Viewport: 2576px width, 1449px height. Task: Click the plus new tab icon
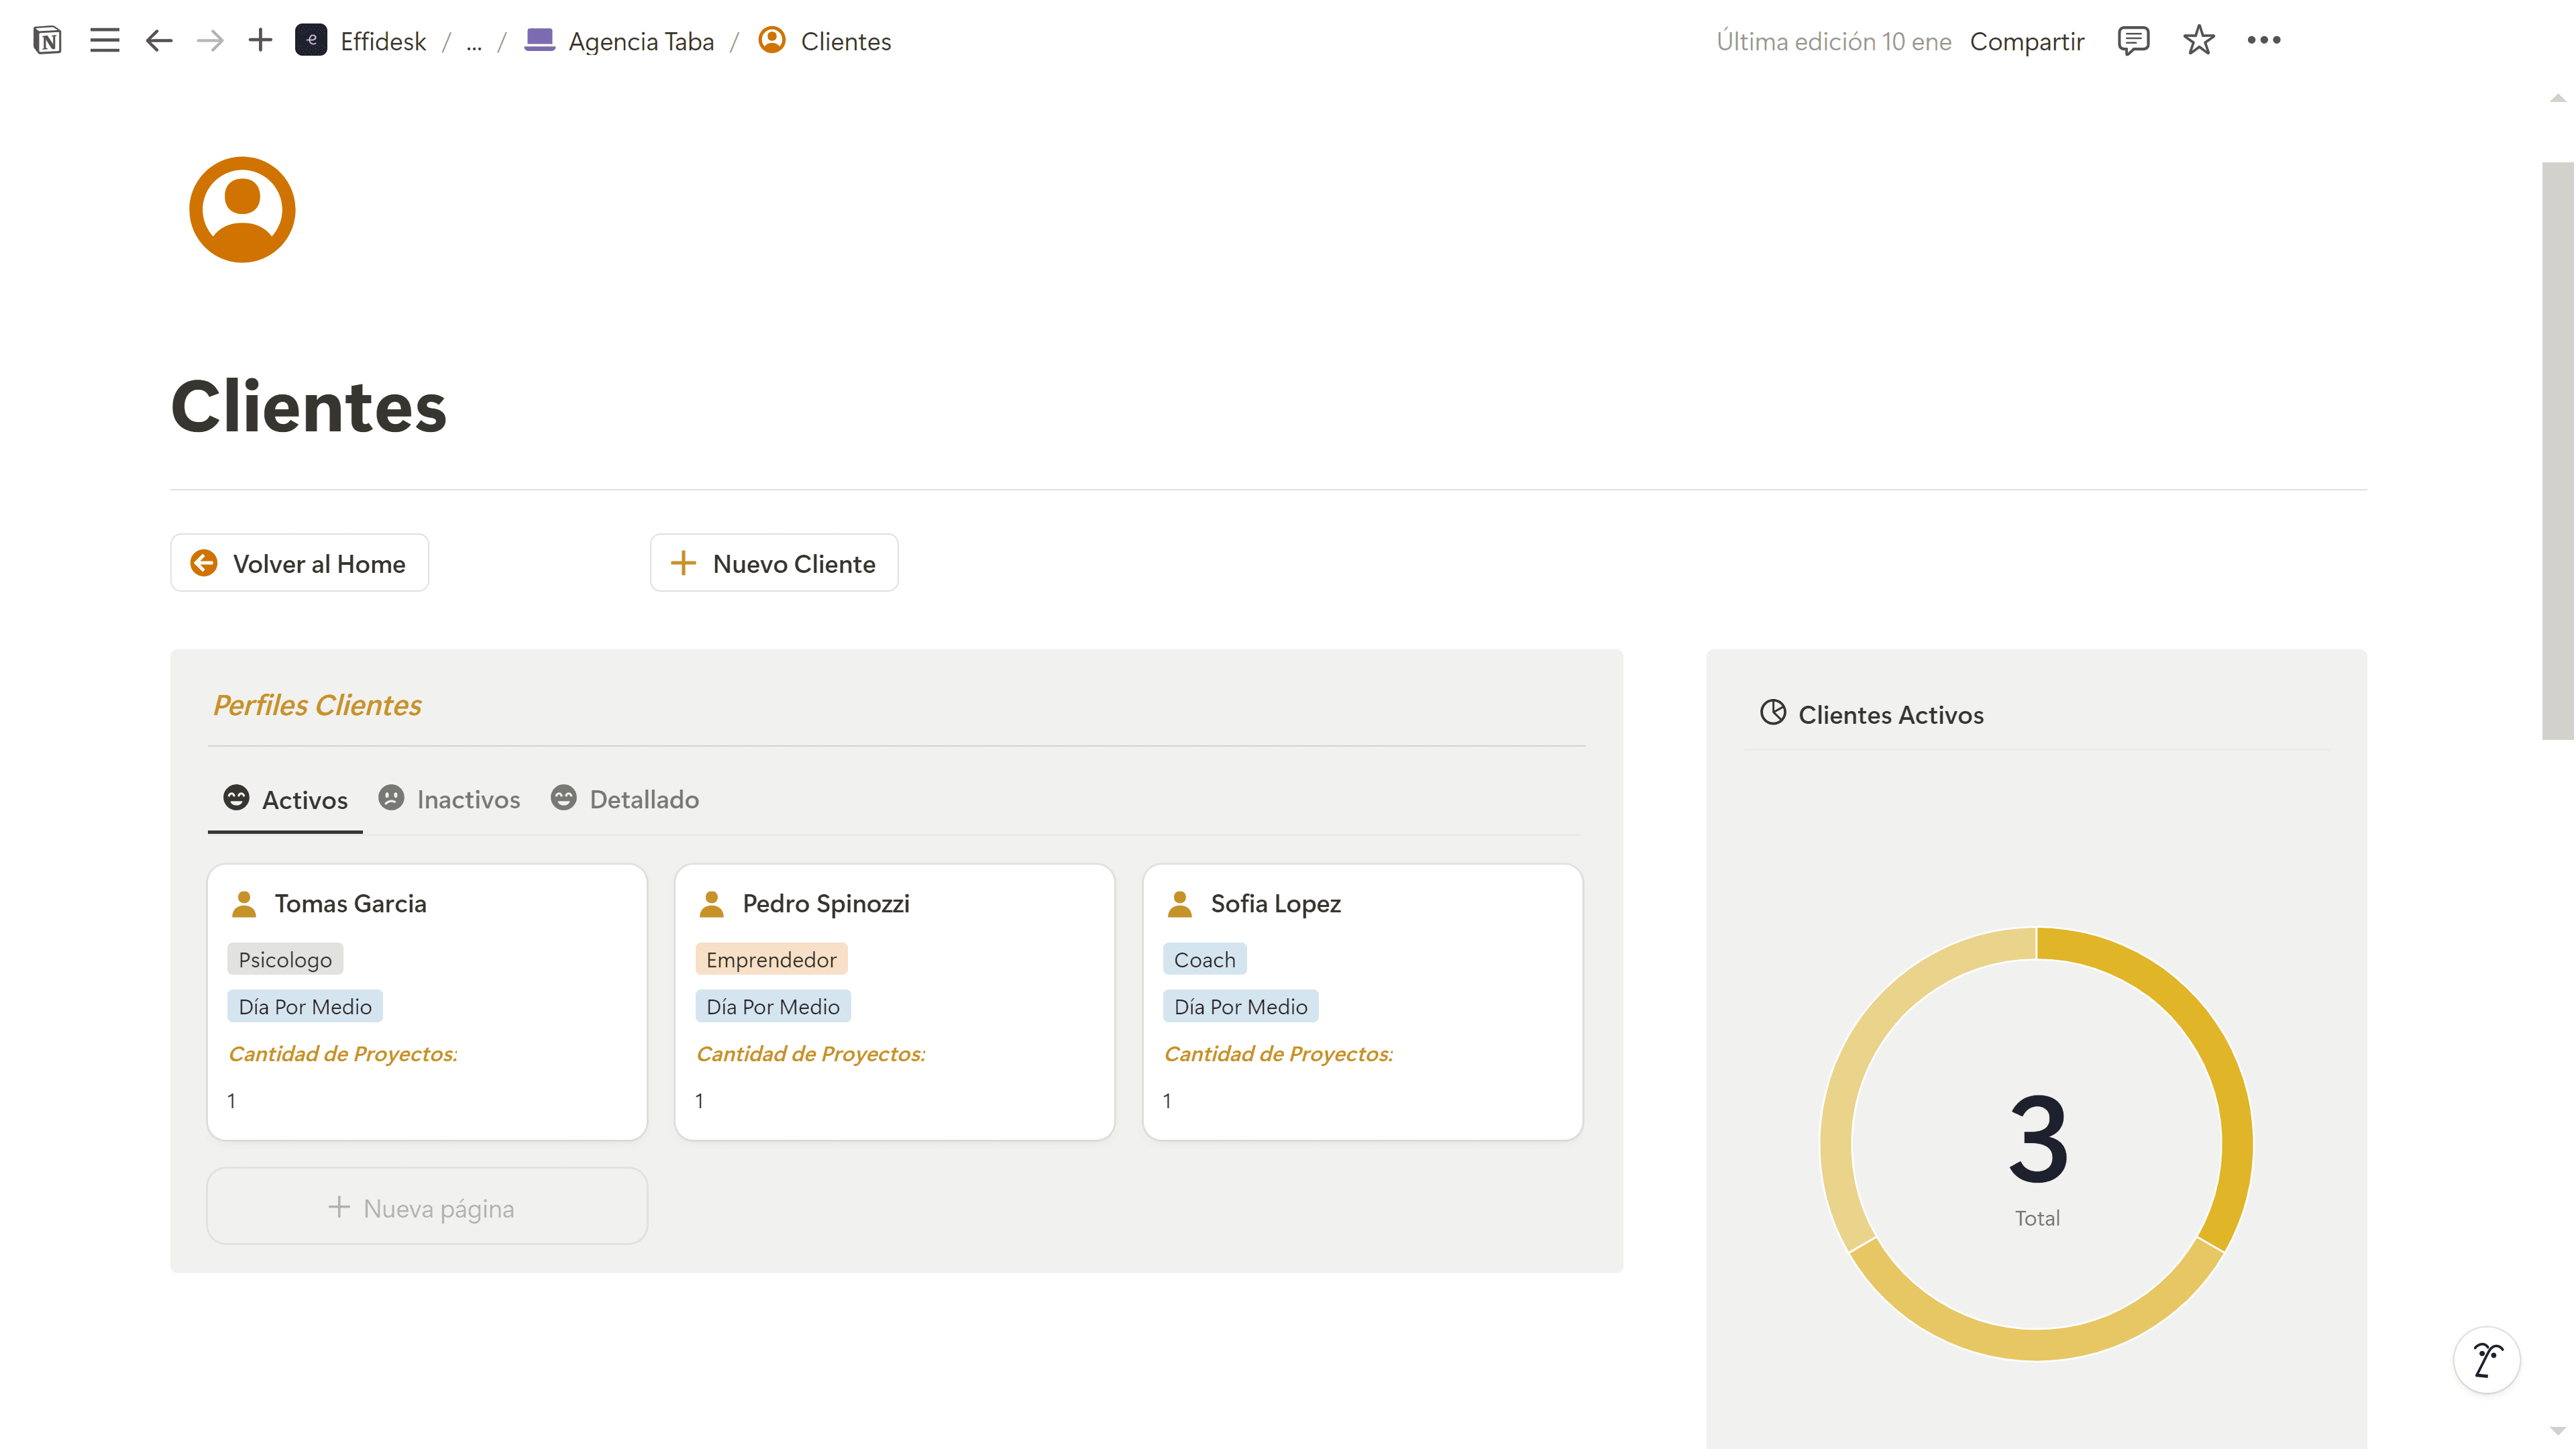(260, 41)
